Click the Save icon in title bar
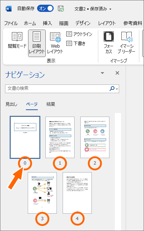Viewport: 144px width, 231px height. [x=61, y=9]
